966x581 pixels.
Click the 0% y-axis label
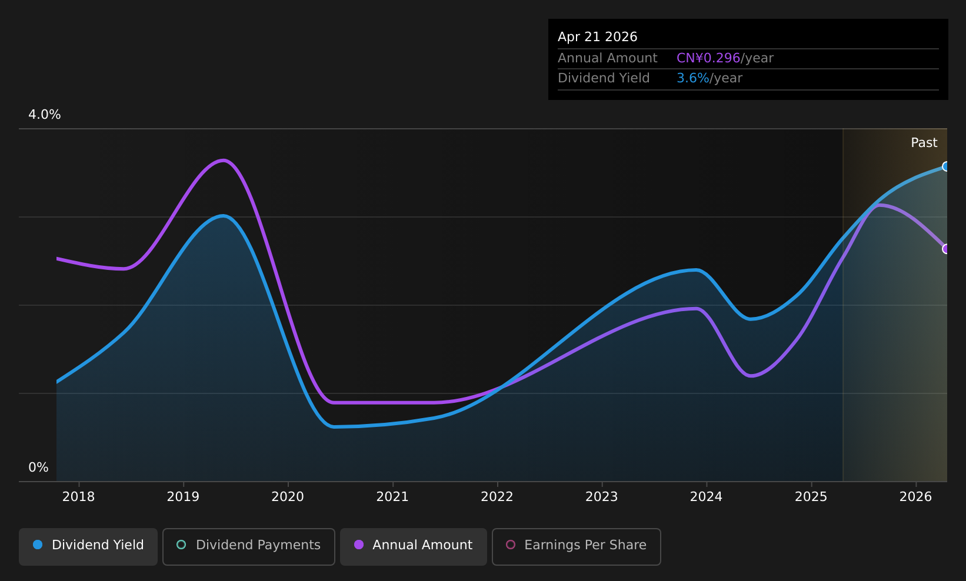coord(39,468)
